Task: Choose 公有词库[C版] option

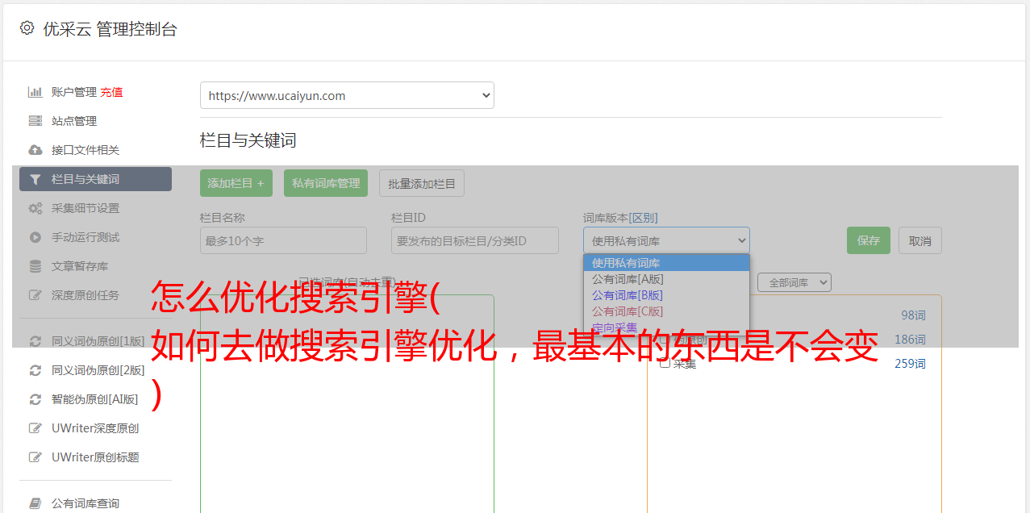Action: point(666,311)
